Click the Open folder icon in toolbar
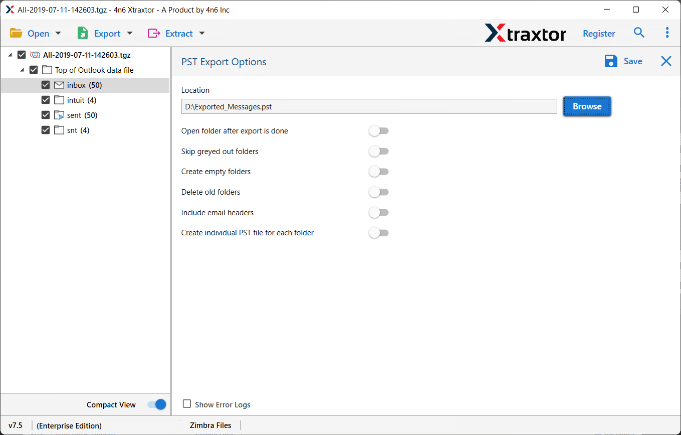The height and width of the screenshot is (435, 681). (16, 33)
